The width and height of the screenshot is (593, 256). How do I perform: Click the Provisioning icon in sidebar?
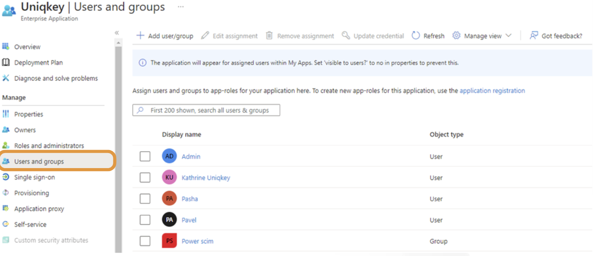(x=6, y=193)
